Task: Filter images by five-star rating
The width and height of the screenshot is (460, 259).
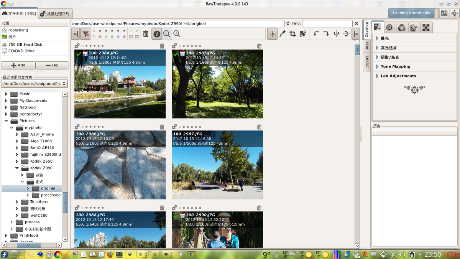Action: (124, 31)
